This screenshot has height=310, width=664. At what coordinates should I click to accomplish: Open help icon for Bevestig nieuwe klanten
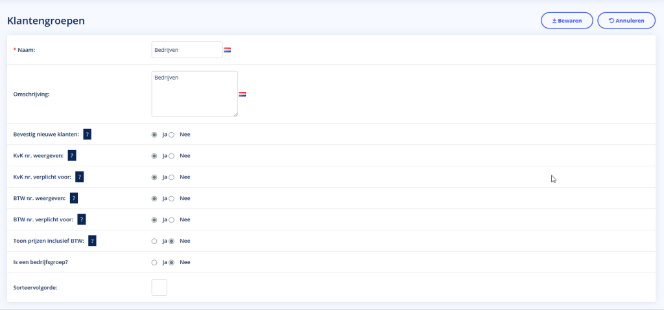(87, 135)
